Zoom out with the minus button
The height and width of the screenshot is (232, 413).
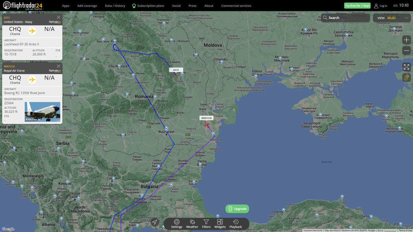[406, 51]
